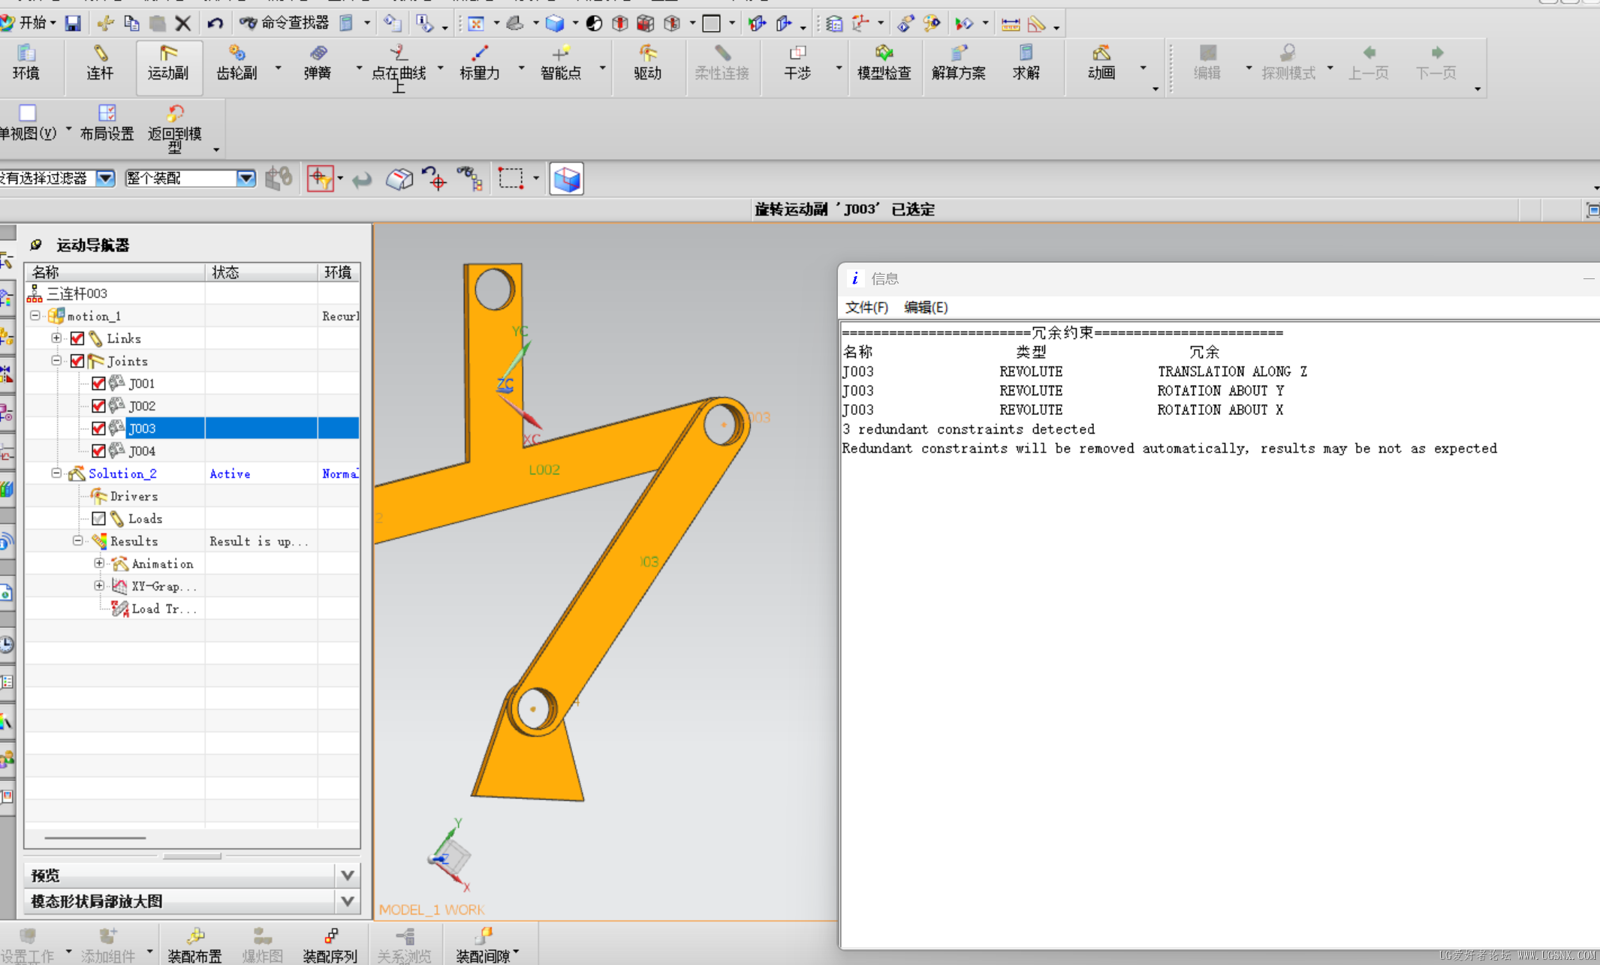
Task: Click the 布局设置 (Layout Settings) icon
Action: pos(107,123)
